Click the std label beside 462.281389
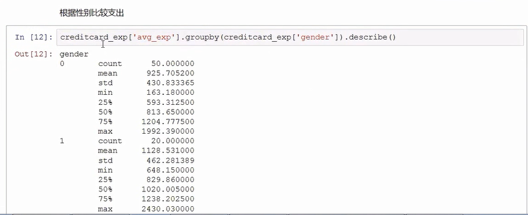The image size is (528, 215). [105, 160]
